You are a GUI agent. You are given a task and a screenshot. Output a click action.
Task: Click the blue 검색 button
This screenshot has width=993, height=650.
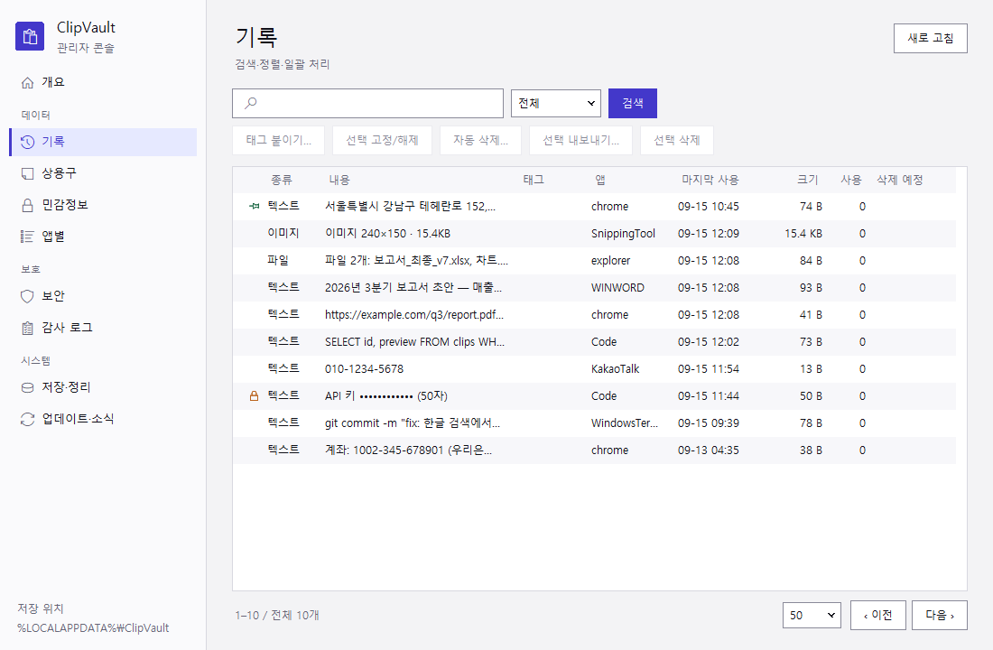pyautogui.click(x=633, y=103)
